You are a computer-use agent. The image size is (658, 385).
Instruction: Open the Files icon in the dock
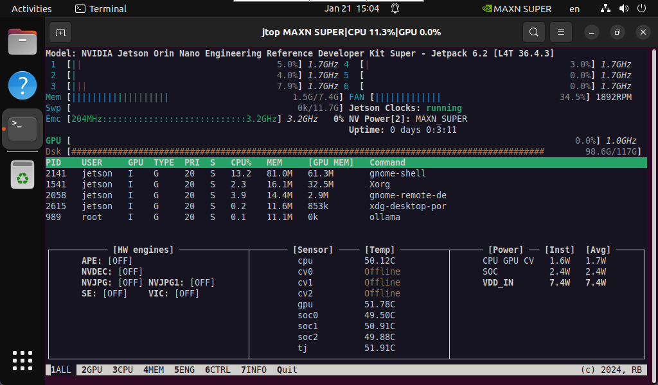coord(22,42)
